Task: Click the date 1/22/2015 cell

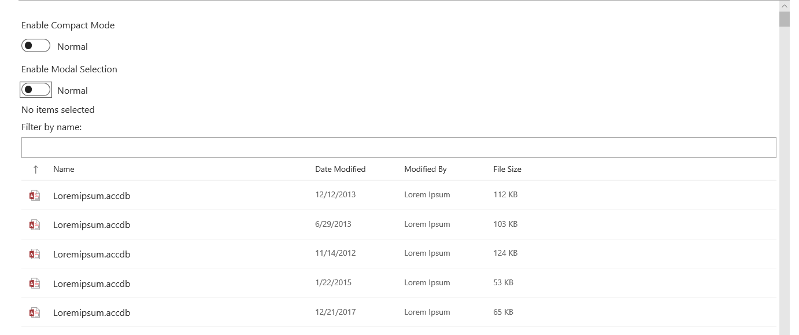Action: pos(333,282)
